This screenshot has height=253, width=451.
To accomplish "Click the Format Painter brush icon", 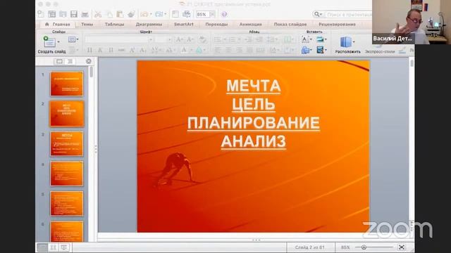I will pos(131,14).
